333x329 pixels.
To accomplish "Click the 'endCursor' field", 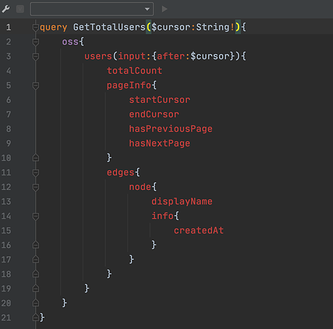I will (154, 114).
